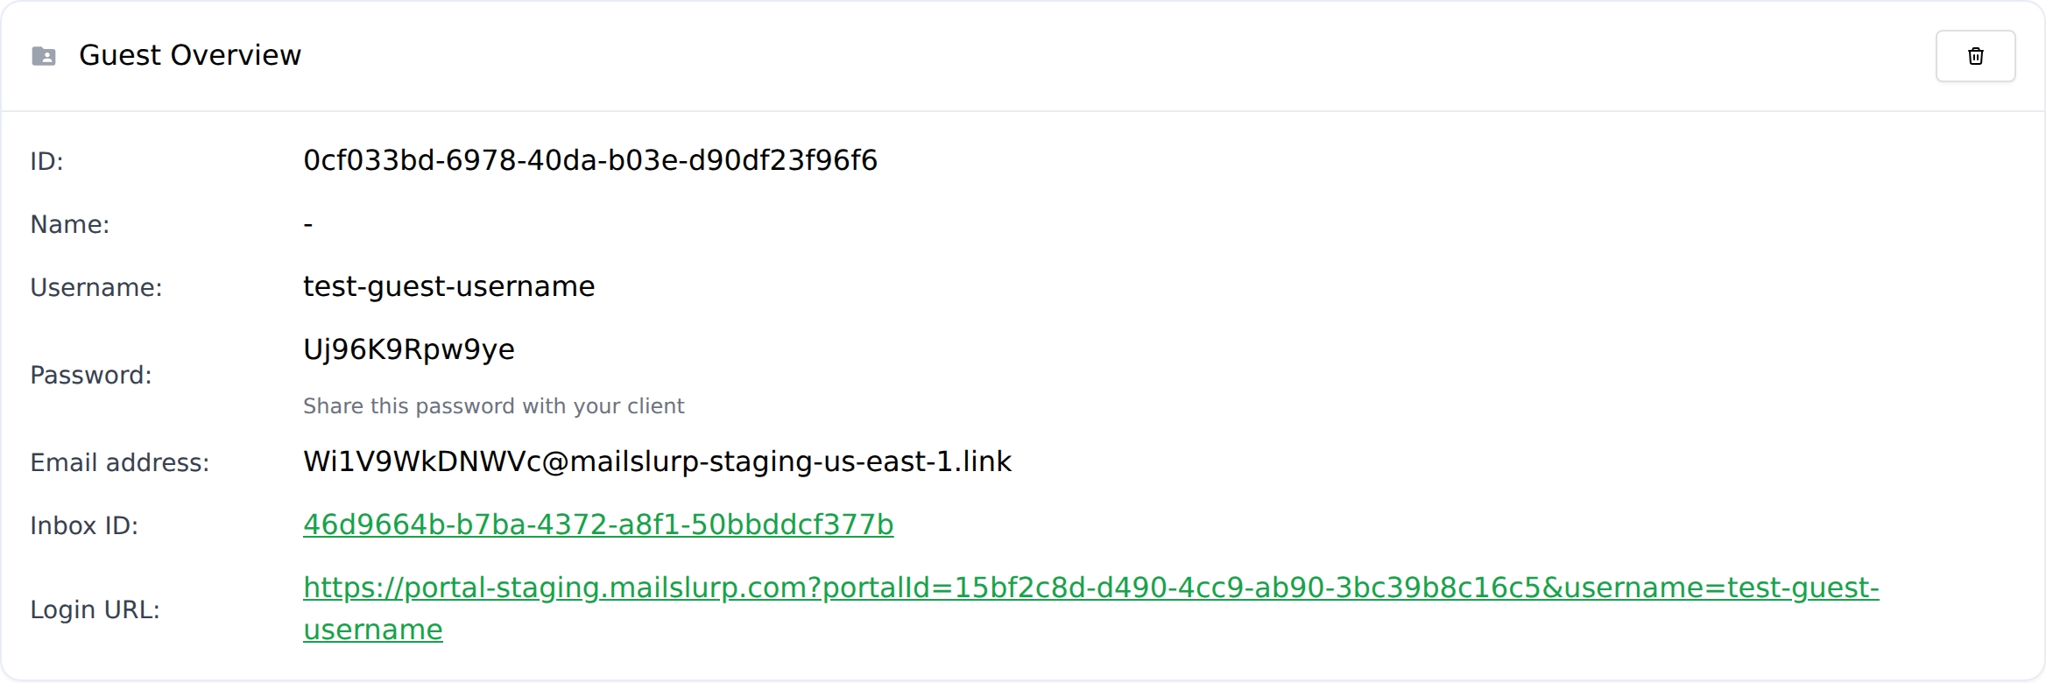2046x683 pixels.
Task: Click the guest folder icon beside title
Action: click(44, 56)
